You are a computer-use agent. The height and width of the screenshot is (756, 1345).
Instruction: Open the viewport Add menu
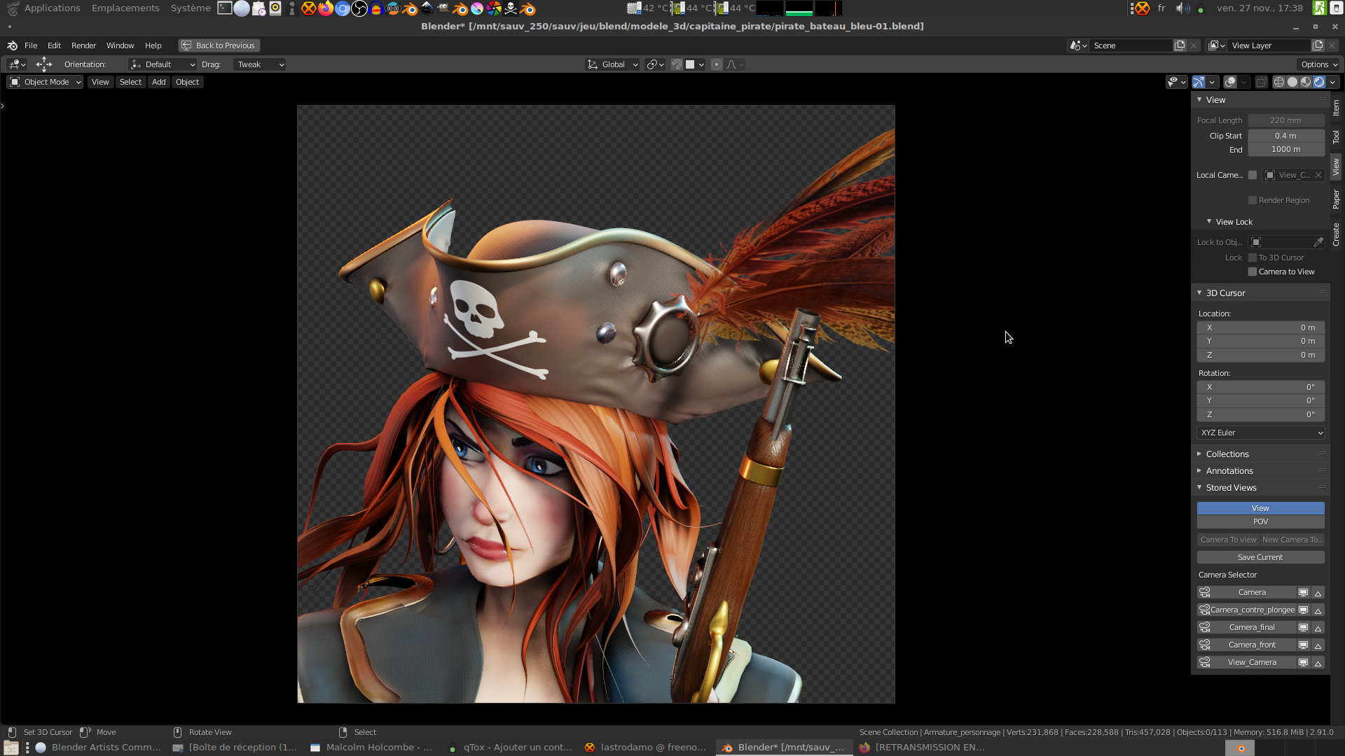(159, 82)
